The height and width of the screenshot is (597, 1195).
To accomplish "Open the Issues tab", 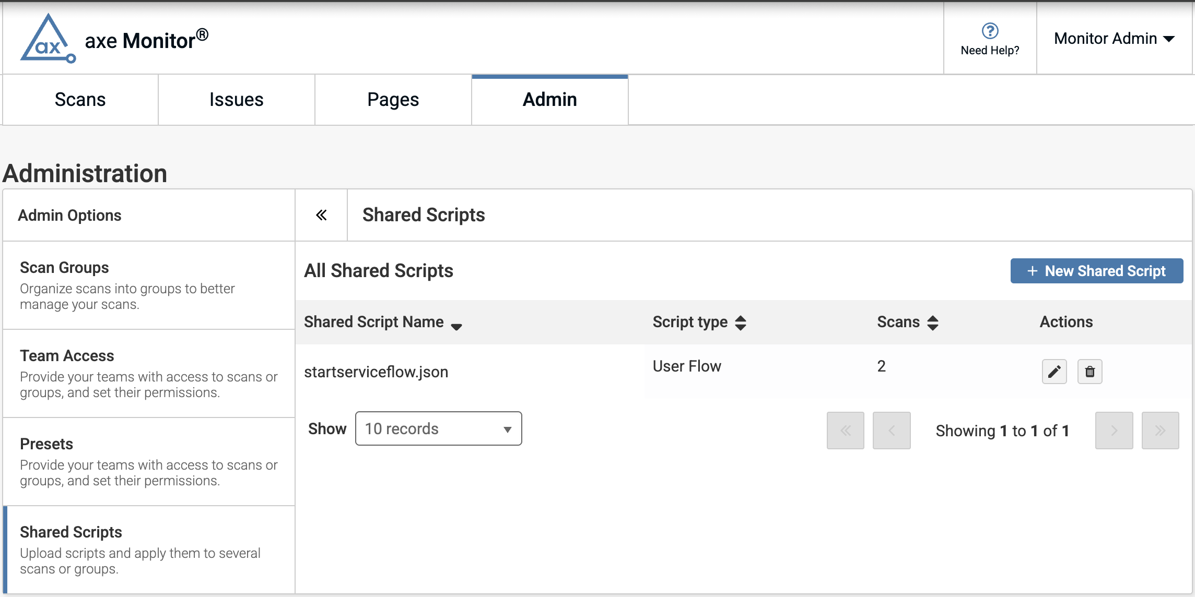I will coord(236,99).
